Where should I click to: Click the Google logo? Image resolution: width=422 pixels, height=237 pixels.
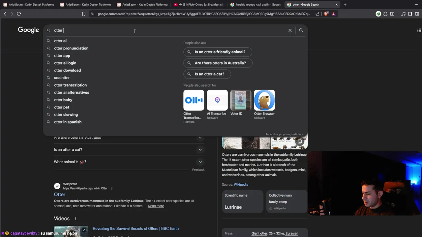pos(28,30)
